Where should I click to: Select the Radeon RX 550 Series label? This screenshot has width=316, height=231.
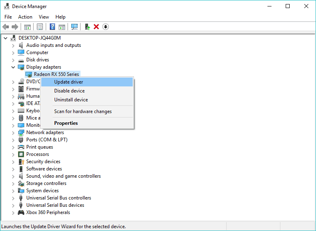point(56,74)
